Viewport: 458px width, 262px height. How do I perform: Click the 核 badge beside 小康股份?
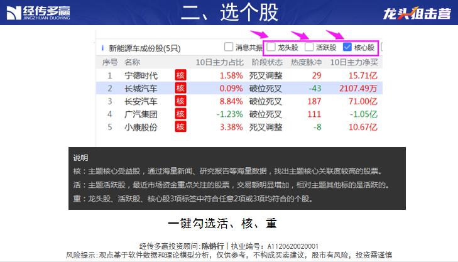click(180, 127)
